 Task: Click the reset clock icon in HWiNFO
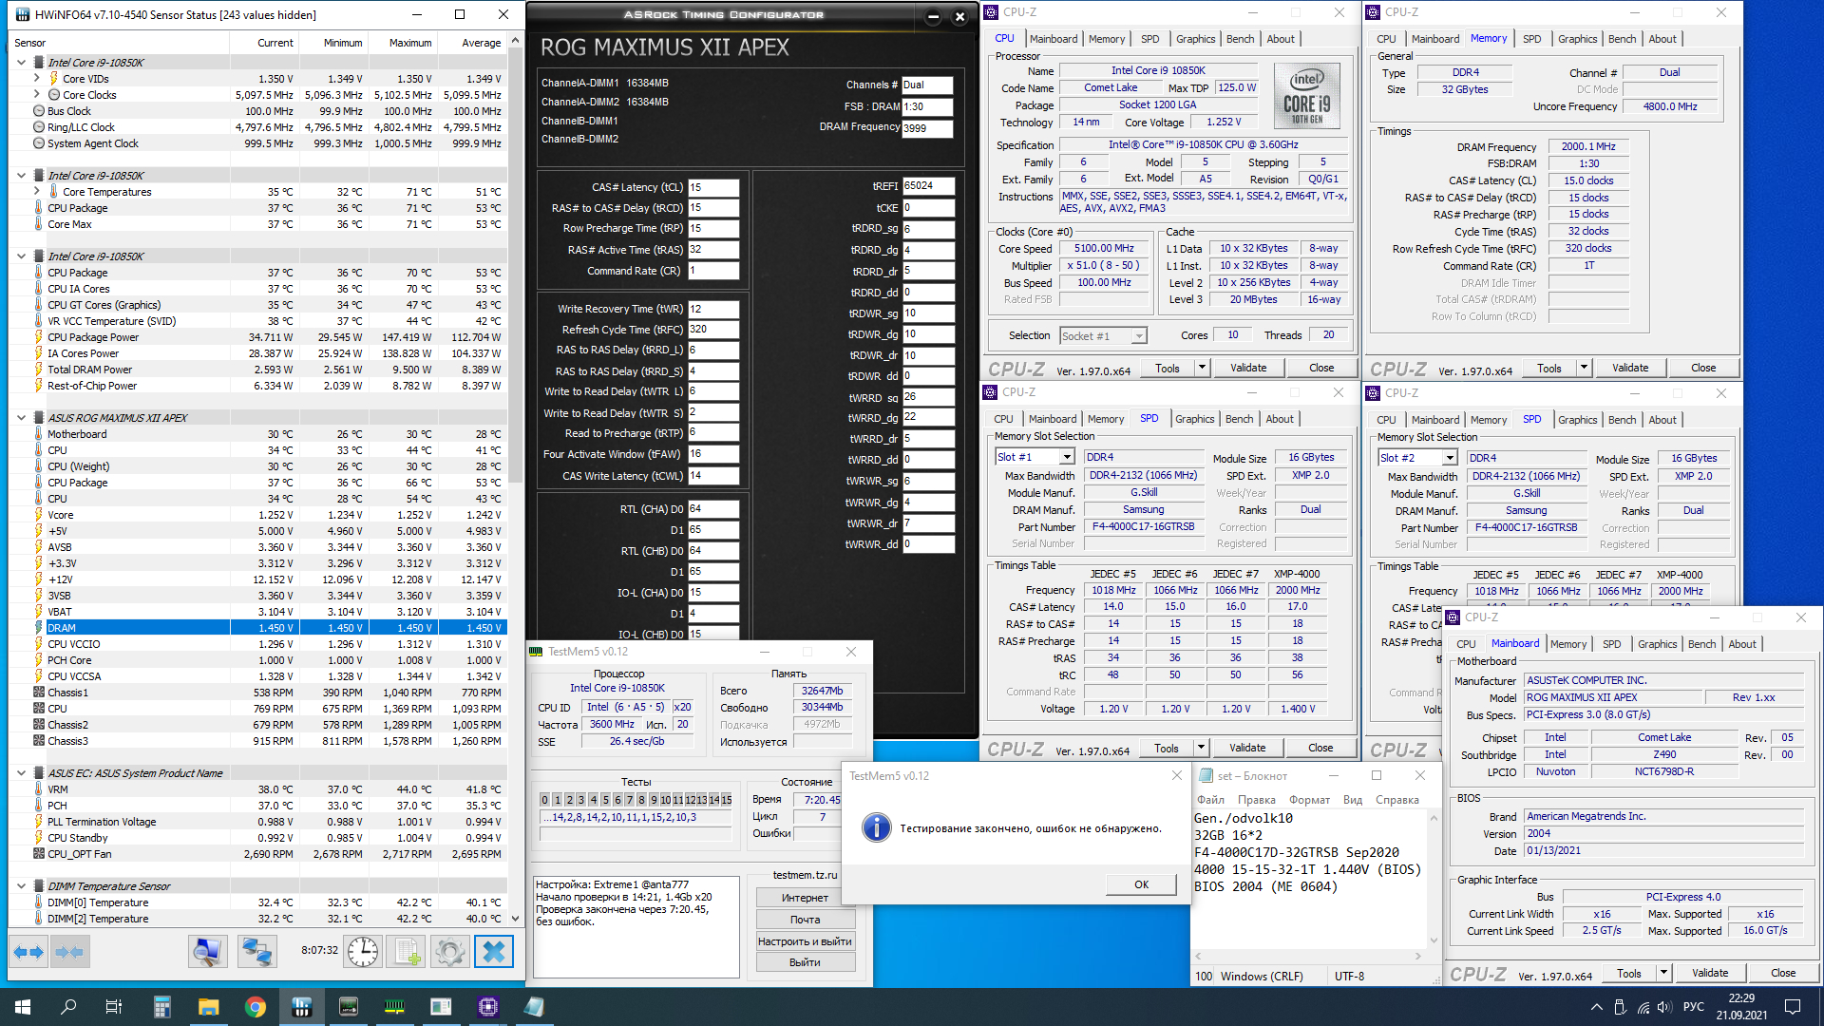363,952
